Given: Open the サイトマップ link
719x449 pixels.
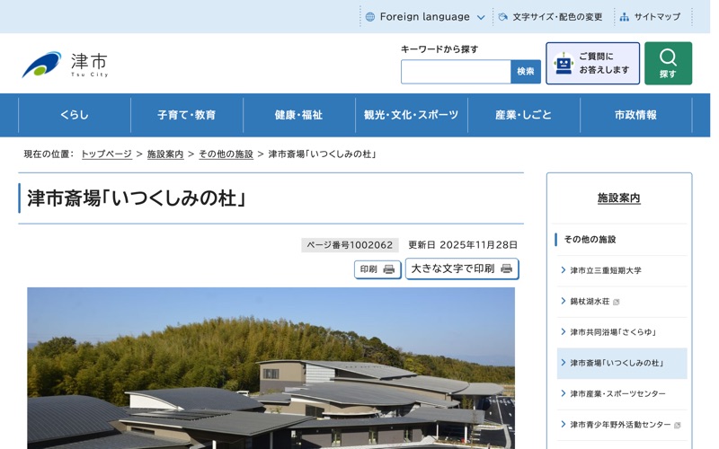Looking at the screenshot, I should [x=657, y=17].
